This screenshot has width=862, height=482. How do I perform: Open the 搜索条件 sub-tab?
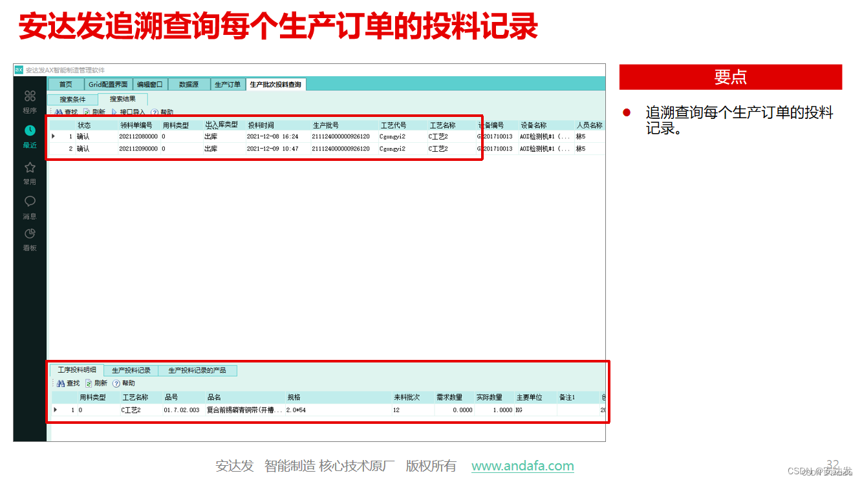pos(72,100)
